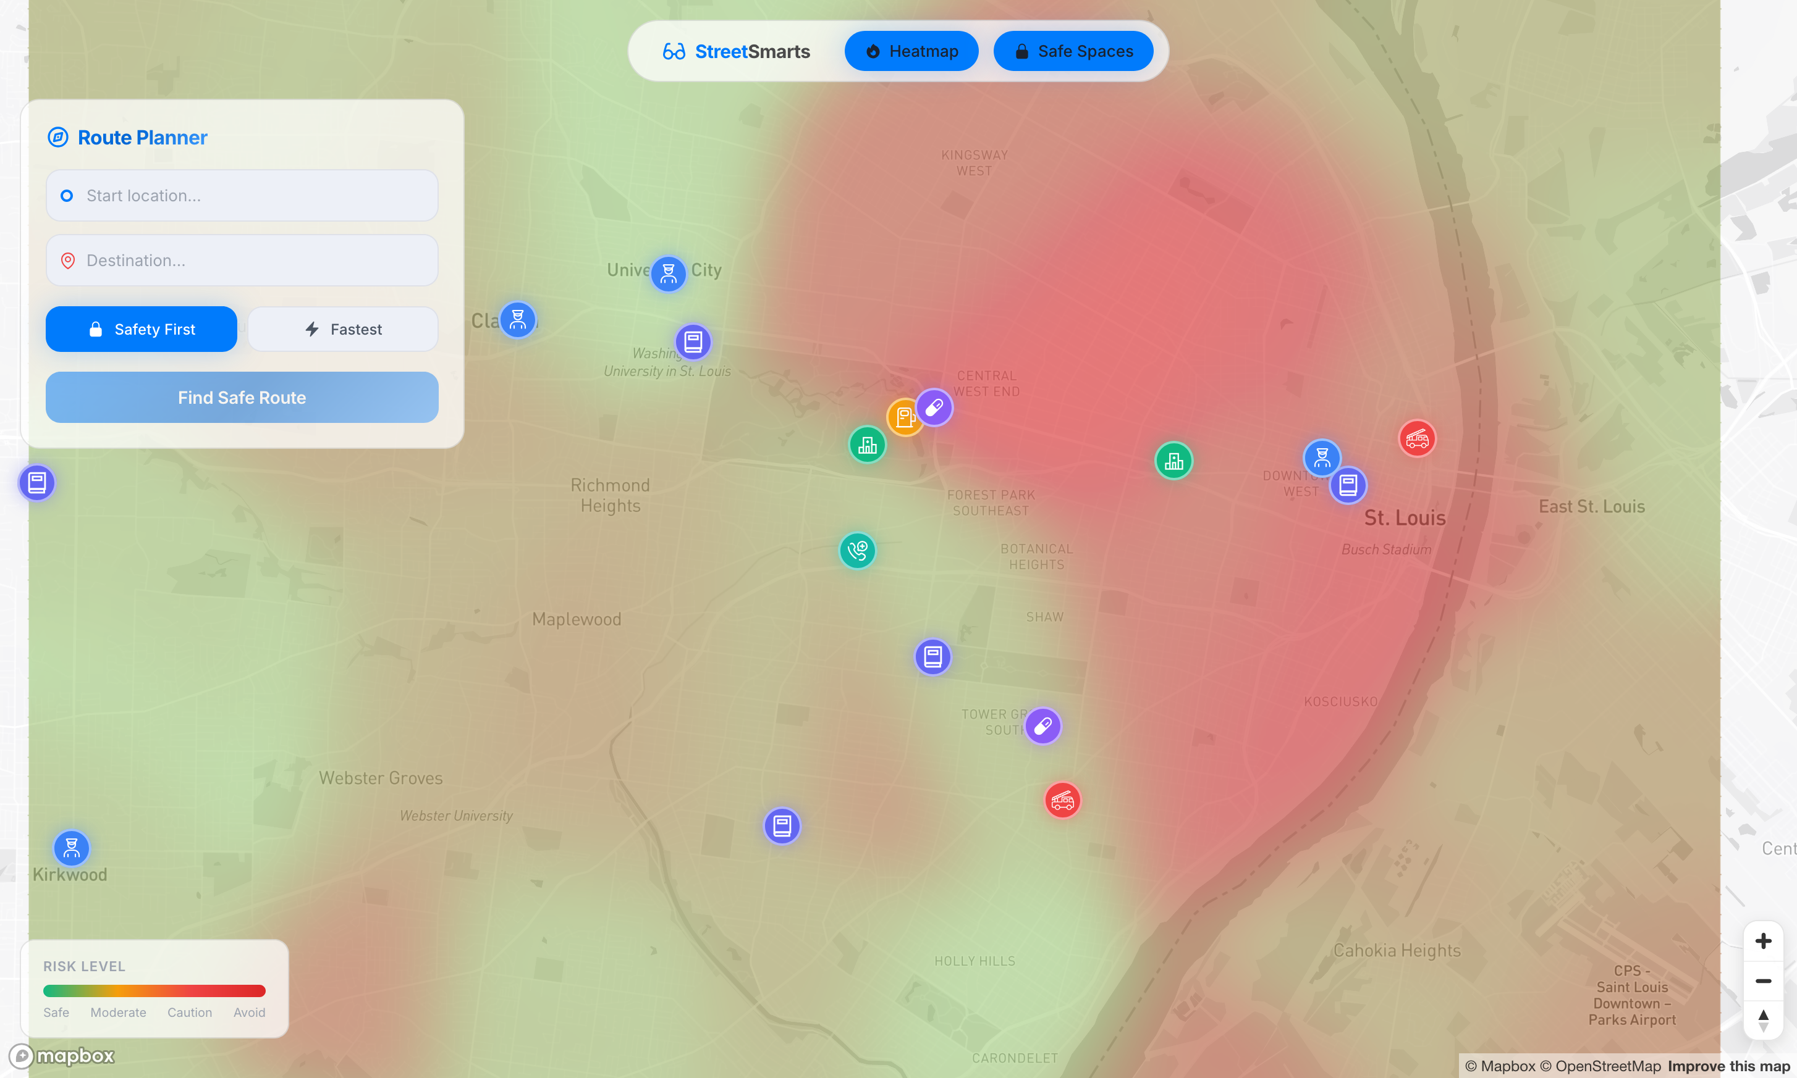Click green hospital marker near Forest Park
The width and height of the screenshot is (1797, 1078).
pyautogui.click(x=867, y=445)
